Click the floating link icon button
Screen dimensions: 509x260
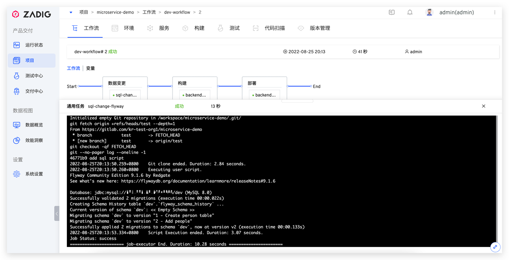coord(495,247)
